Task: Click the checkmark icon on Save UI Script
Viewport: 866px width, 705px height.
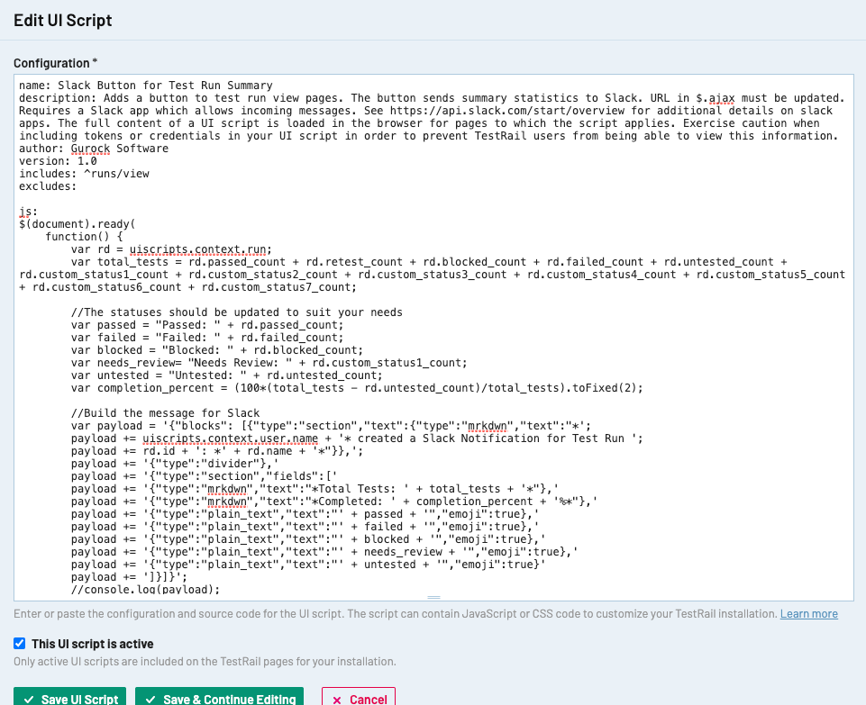Action: (x=31, y=699)
